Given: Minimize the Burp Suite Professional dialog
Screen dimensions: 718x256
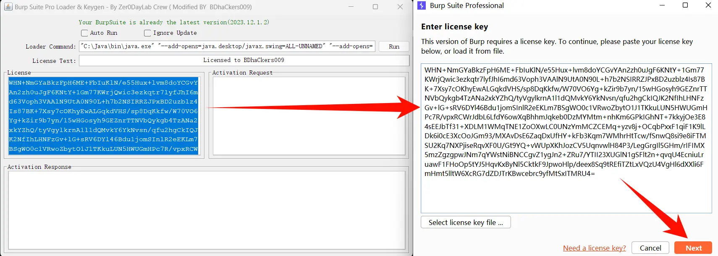Looking at the screenshot, I should (x=662, y=5).
